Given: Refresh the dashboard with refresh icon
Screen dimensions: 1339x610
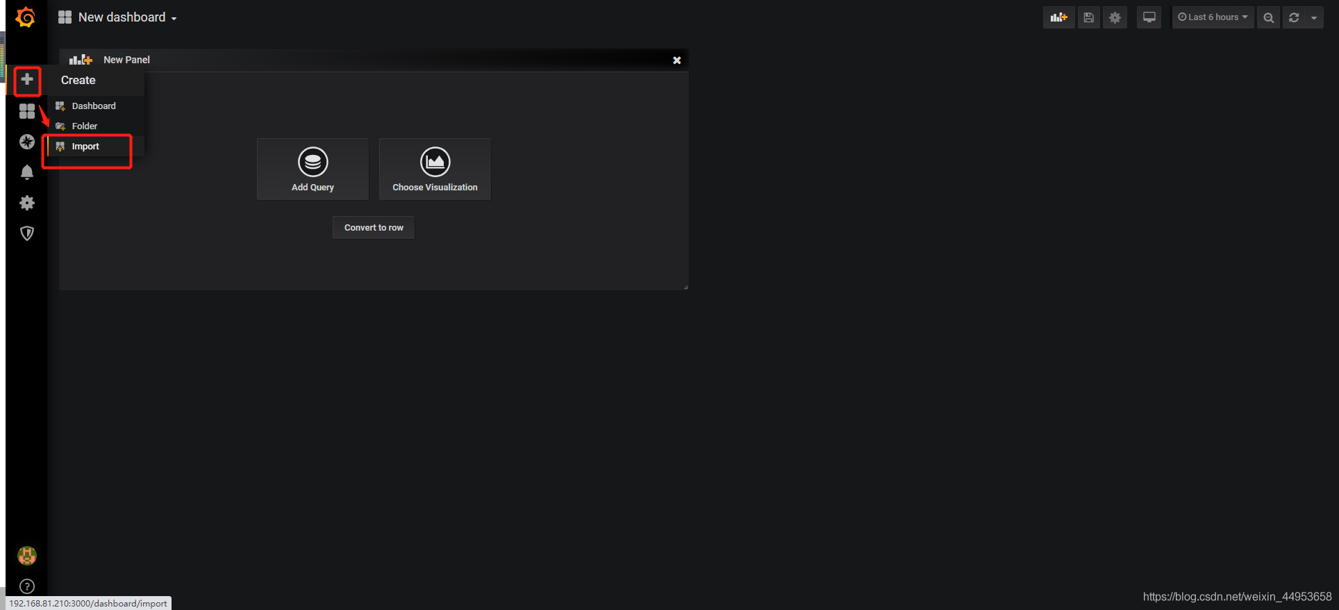Looking at the screenshot, I should point(1294,17).
